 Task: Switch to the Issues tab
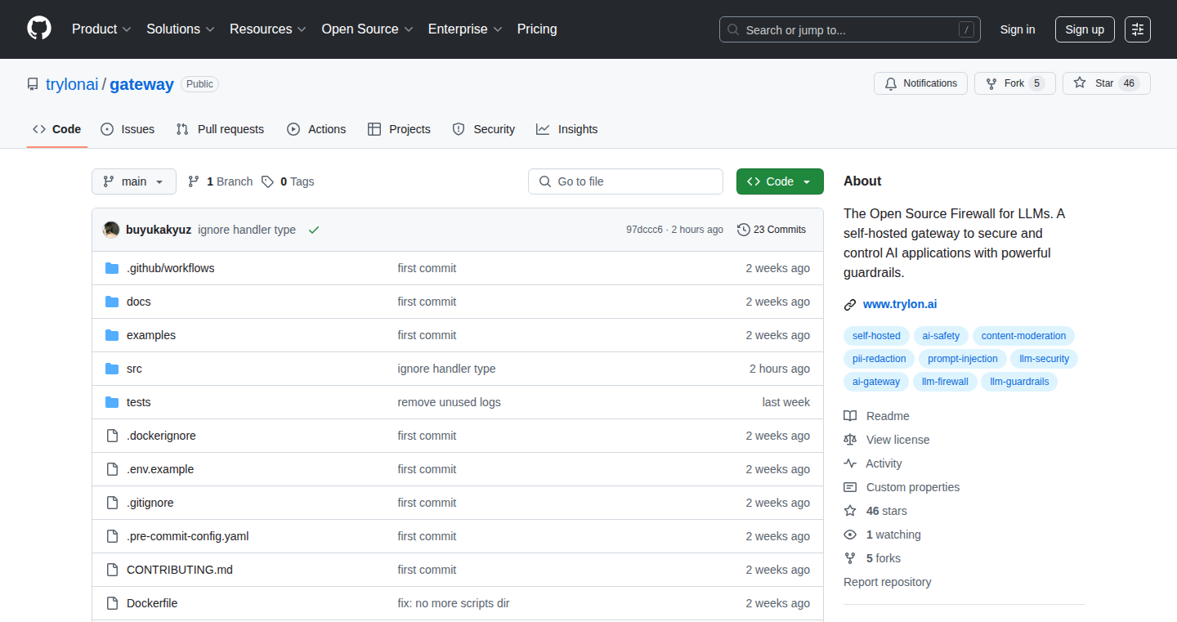tap(128, 129)
